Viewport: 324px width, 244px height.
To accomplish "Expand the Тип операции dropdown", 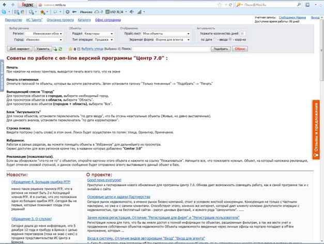I will pyautogui.click(x=104, y=39).
